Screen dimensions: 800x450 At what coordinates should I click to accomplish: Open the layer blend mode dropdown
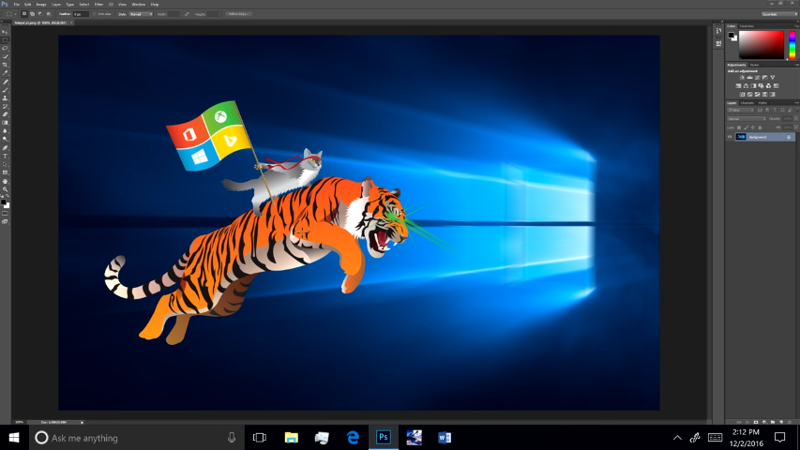(x=747, y=119)
